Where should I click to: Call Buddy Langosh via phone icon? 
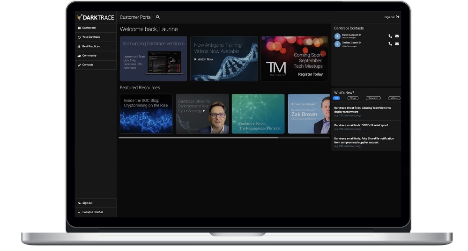pos(390,36)
